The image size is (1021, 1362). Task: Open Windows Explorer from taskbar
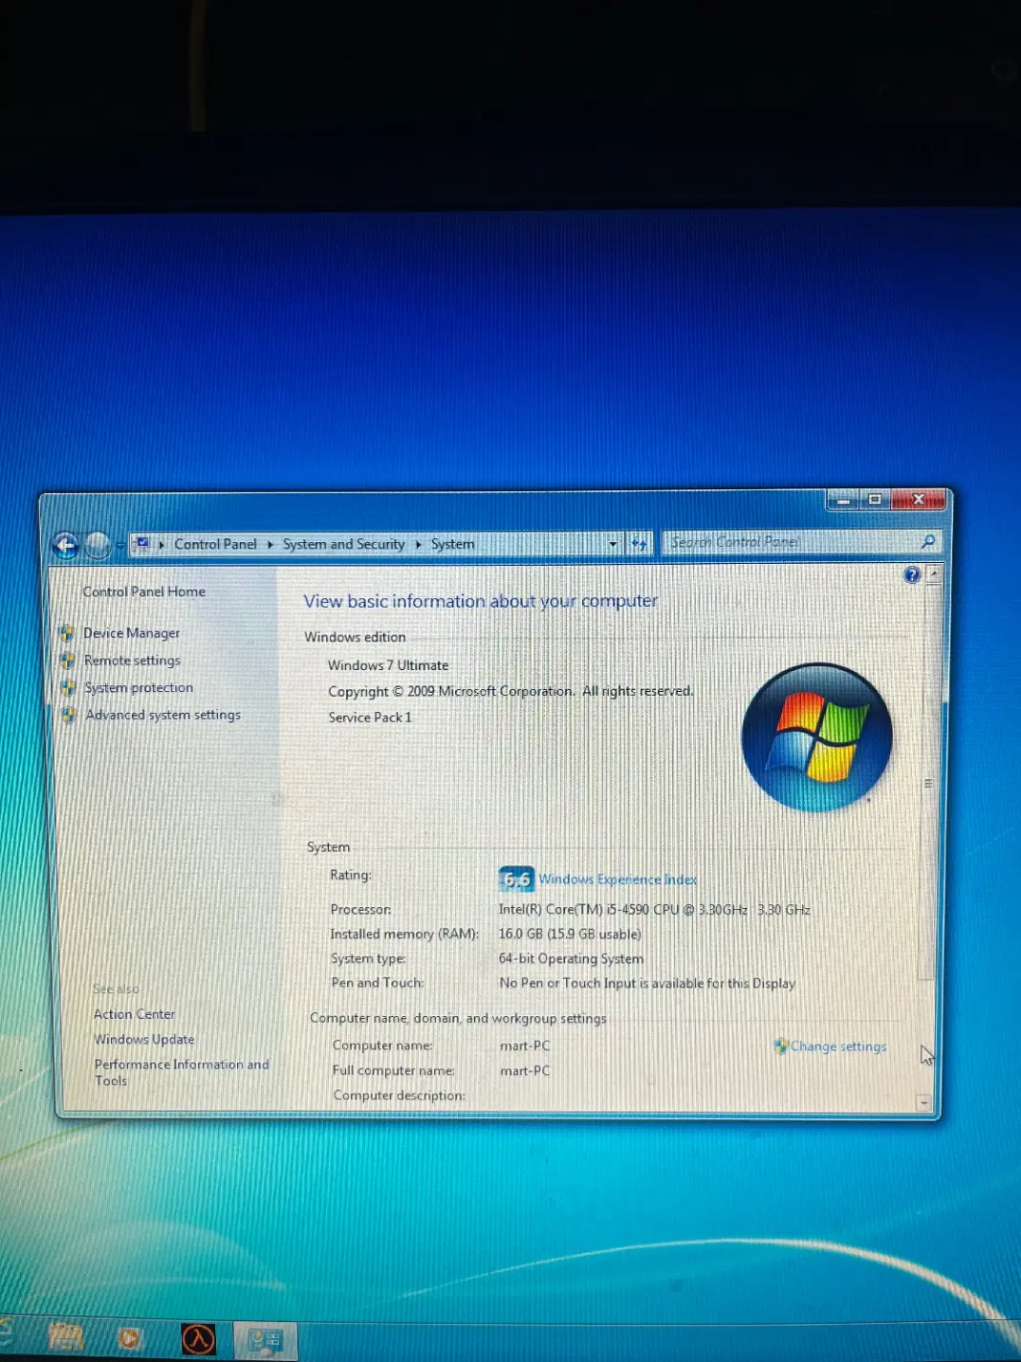[66, 1337]
